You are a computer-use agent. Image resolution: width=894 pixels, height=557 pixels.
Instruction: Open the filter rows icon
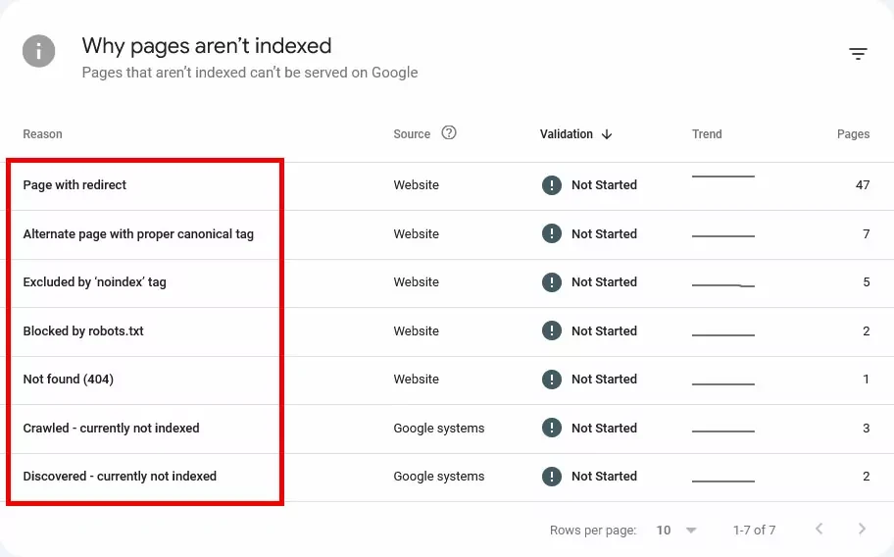(x=858, y=54)
